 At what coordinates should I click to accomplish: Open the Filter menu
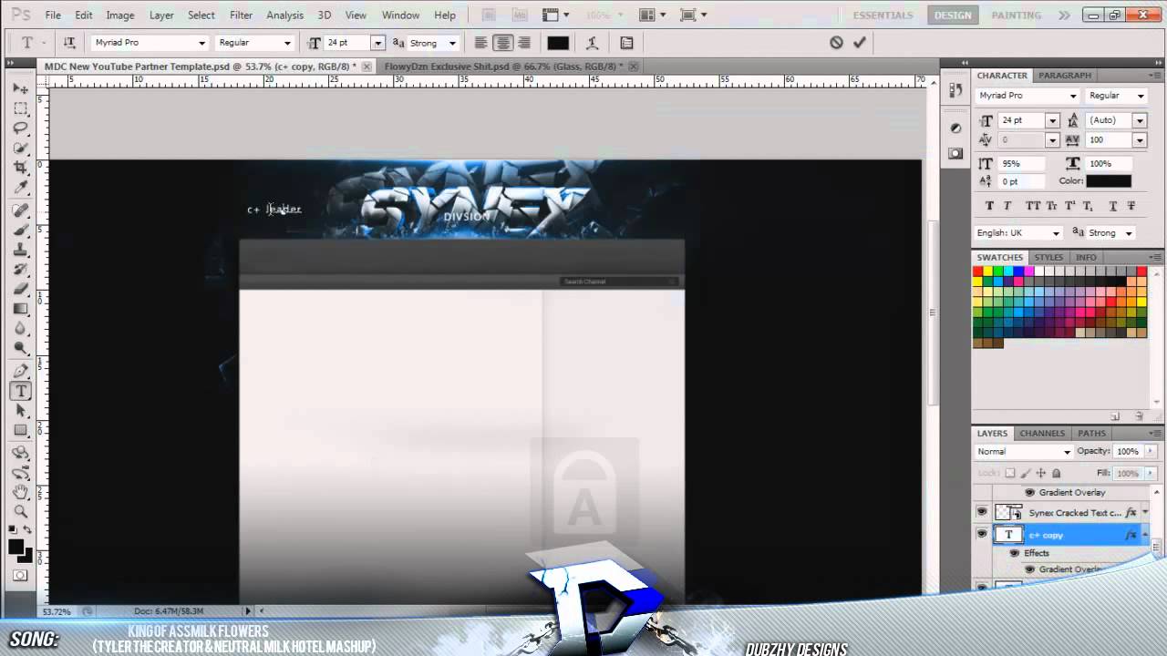pos(241,15)
